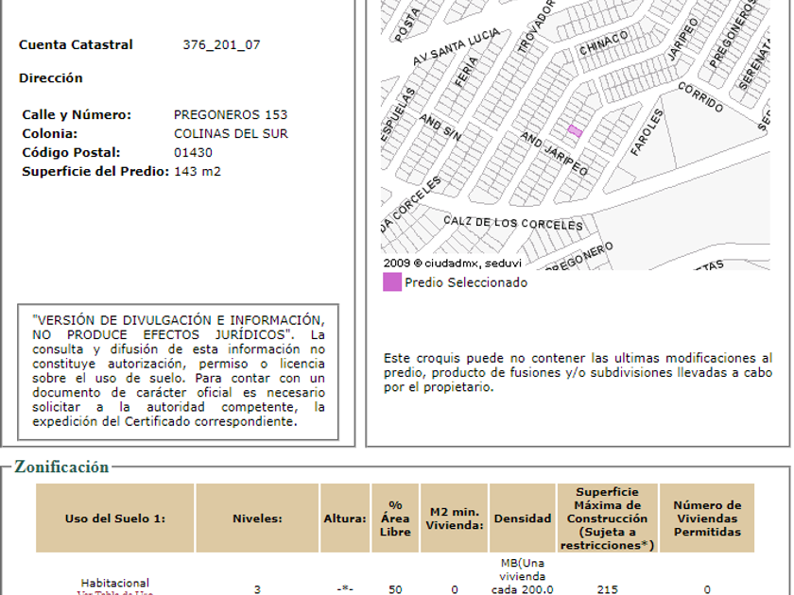Viewport: 794px width, 595px height.
Task: Select the M2 min. Vivienda value 0
Action: [455, 589]
